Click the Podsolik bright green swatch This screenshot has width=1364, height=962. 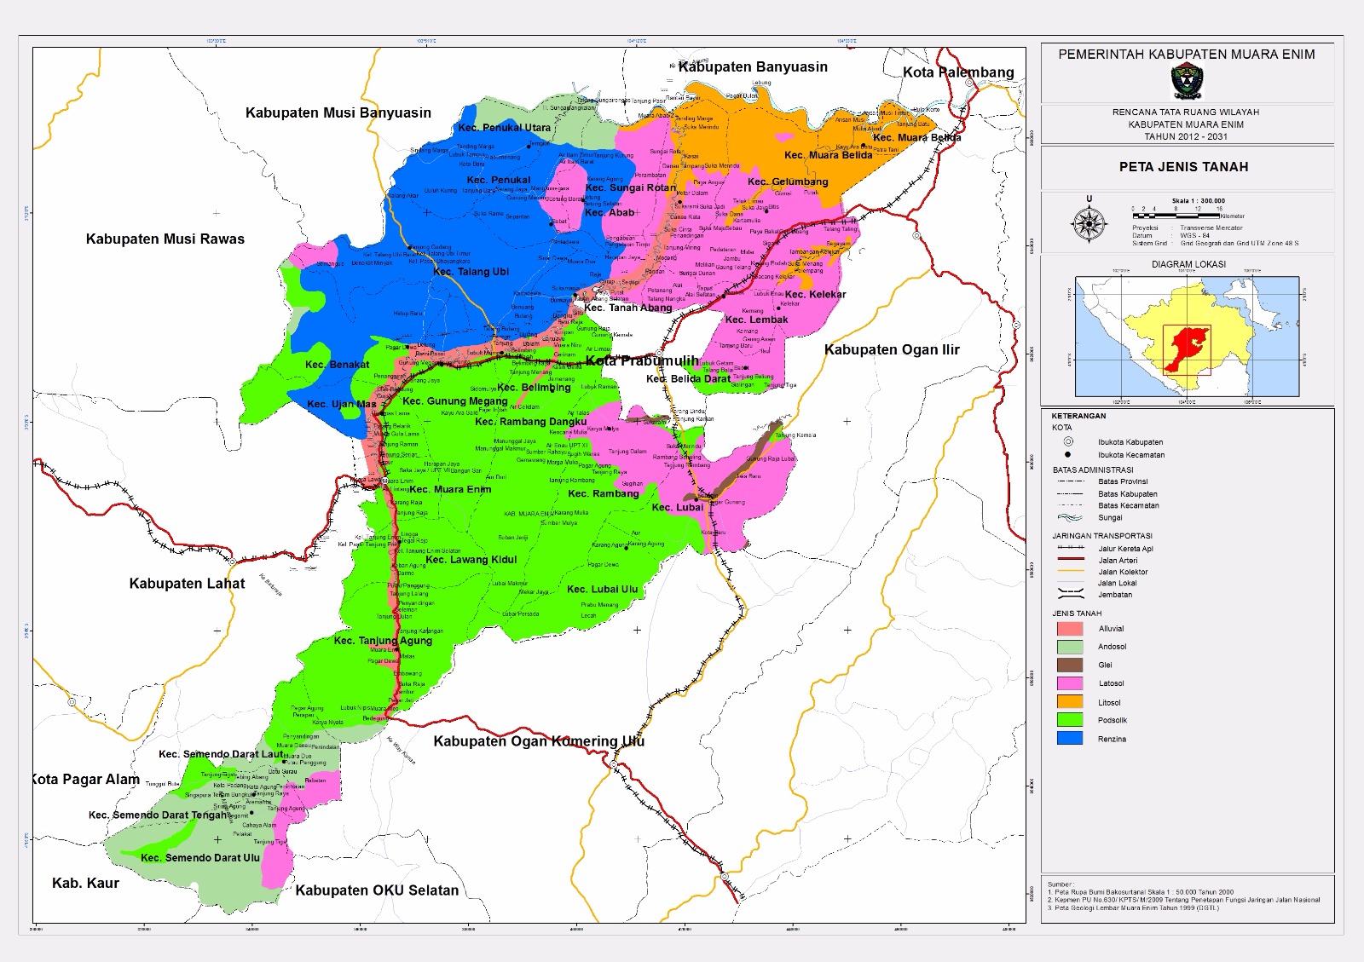1070,720
